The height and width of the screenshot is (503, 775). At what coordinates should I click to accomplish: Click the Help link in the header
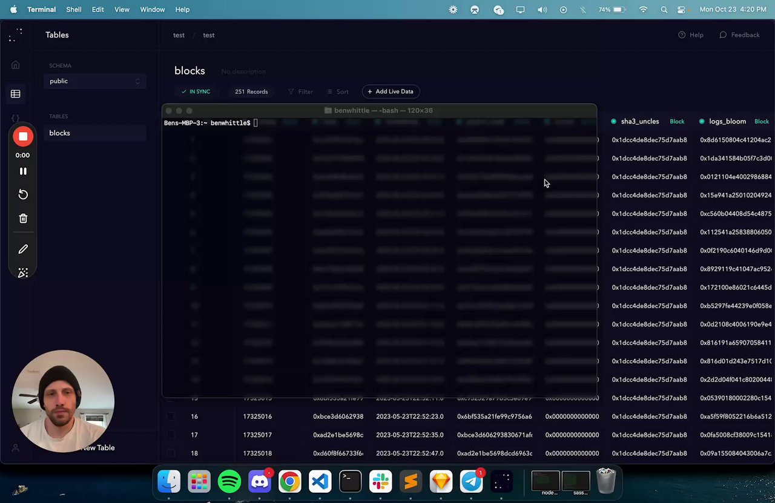pyautogui.click(x=691, y=35)
